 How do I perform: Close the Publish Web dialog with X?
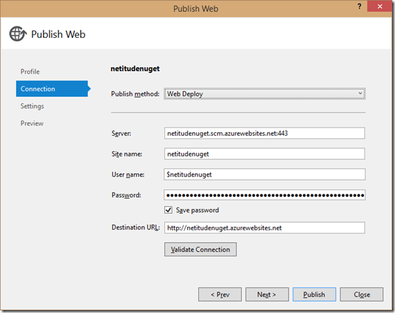tap(380, 6)
